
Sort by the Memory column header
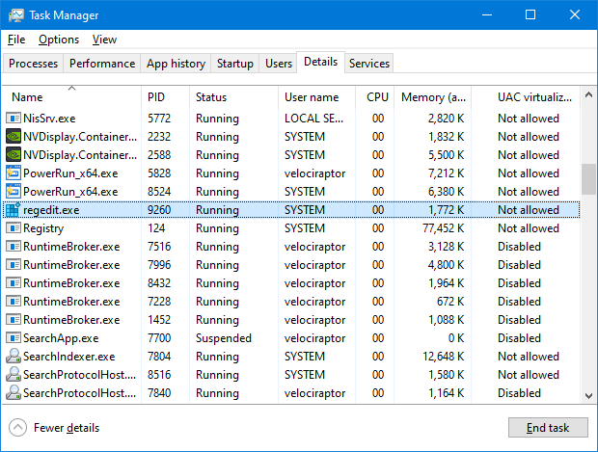click(434, 97)
